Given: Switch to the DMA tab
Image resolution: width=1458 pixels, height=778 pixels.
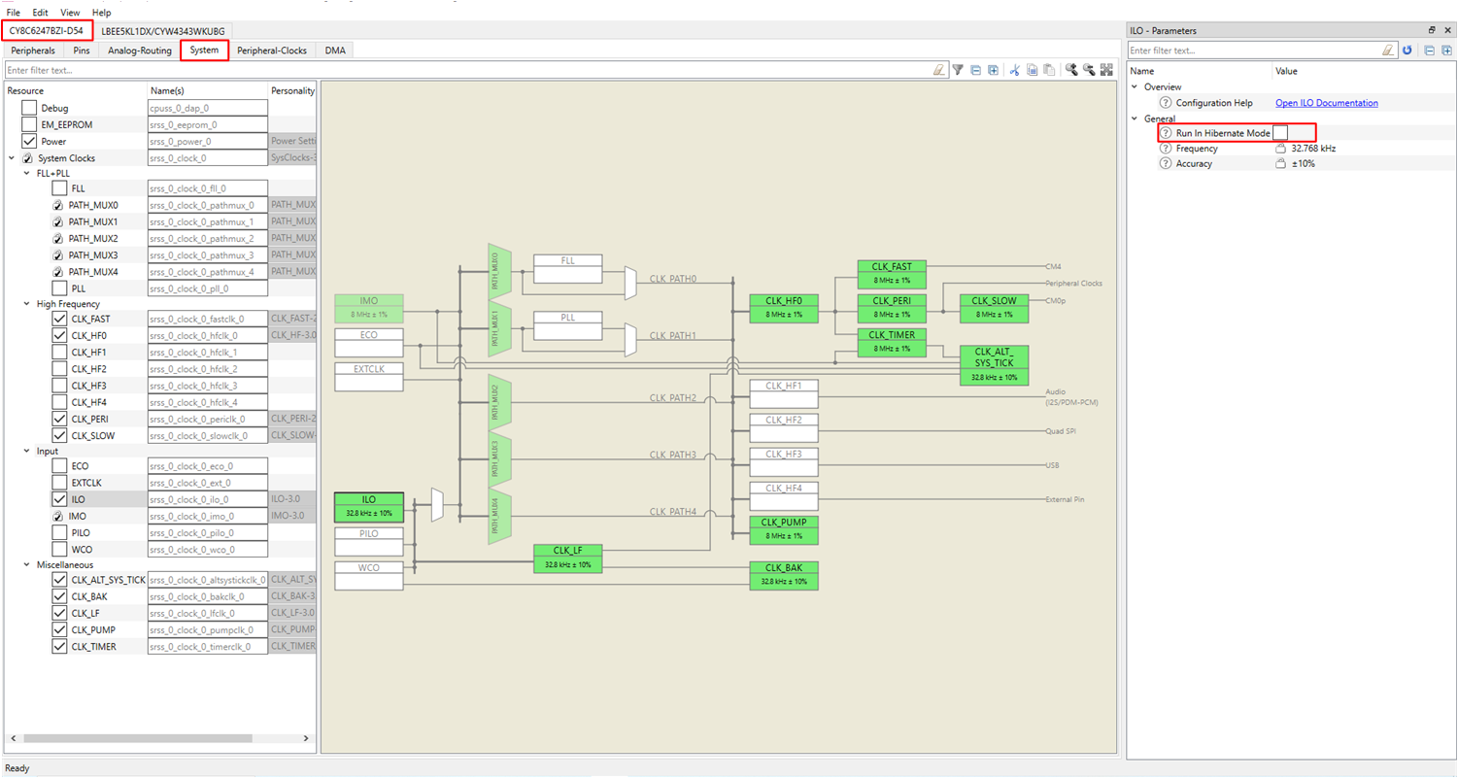Looking at the screenshot, I should coord(335,50).
